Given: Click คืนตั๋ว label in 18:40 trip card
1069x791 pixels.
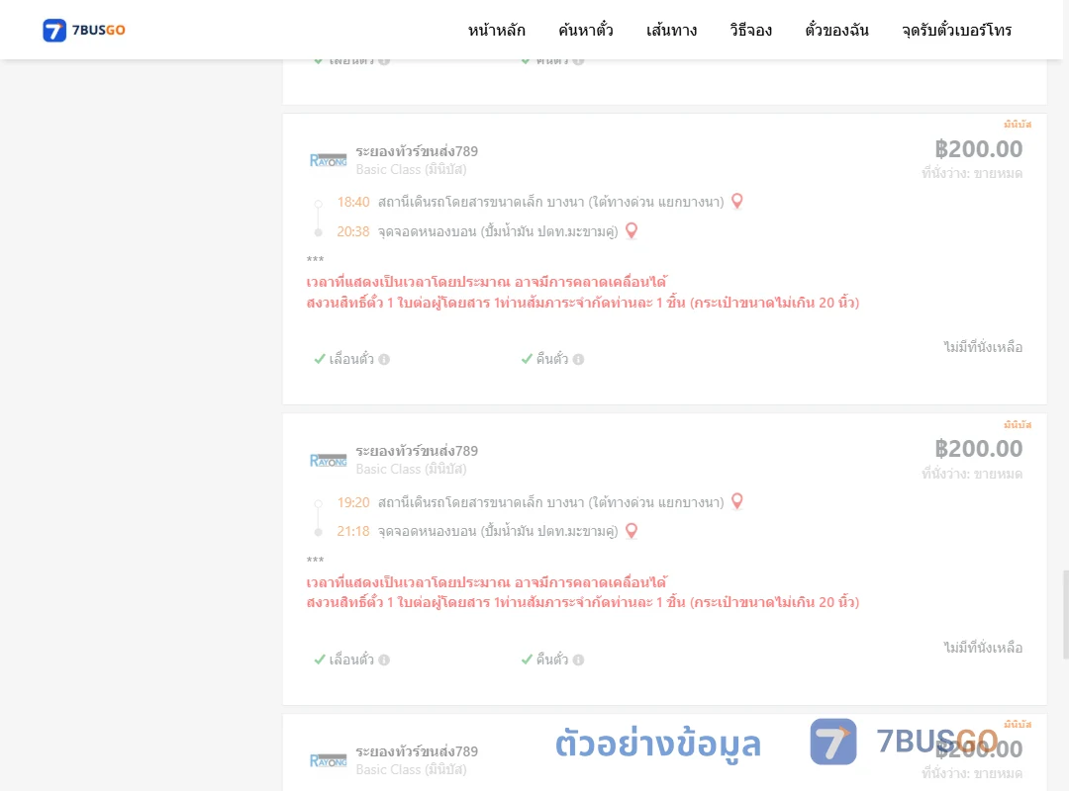Looking at the screenshot, I should point(552,358).
